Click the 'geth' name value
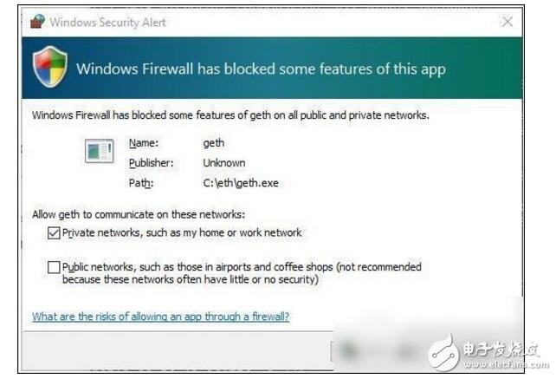 click(x=213, y=143)
